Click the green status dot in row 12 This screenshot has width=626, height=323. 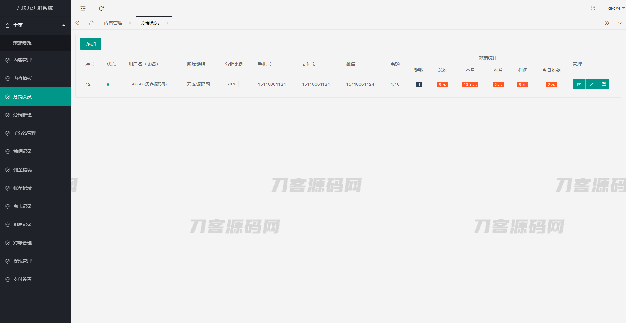108,85
